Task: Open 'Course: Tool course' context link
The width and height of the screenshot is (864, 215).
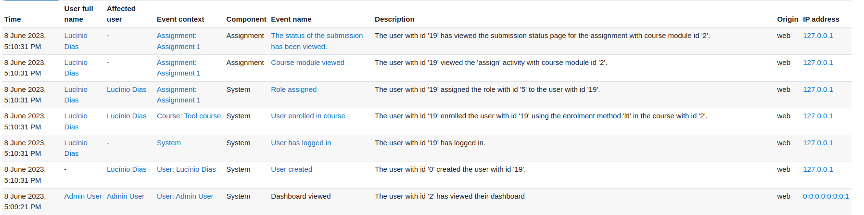Action: tap(189, 116)
